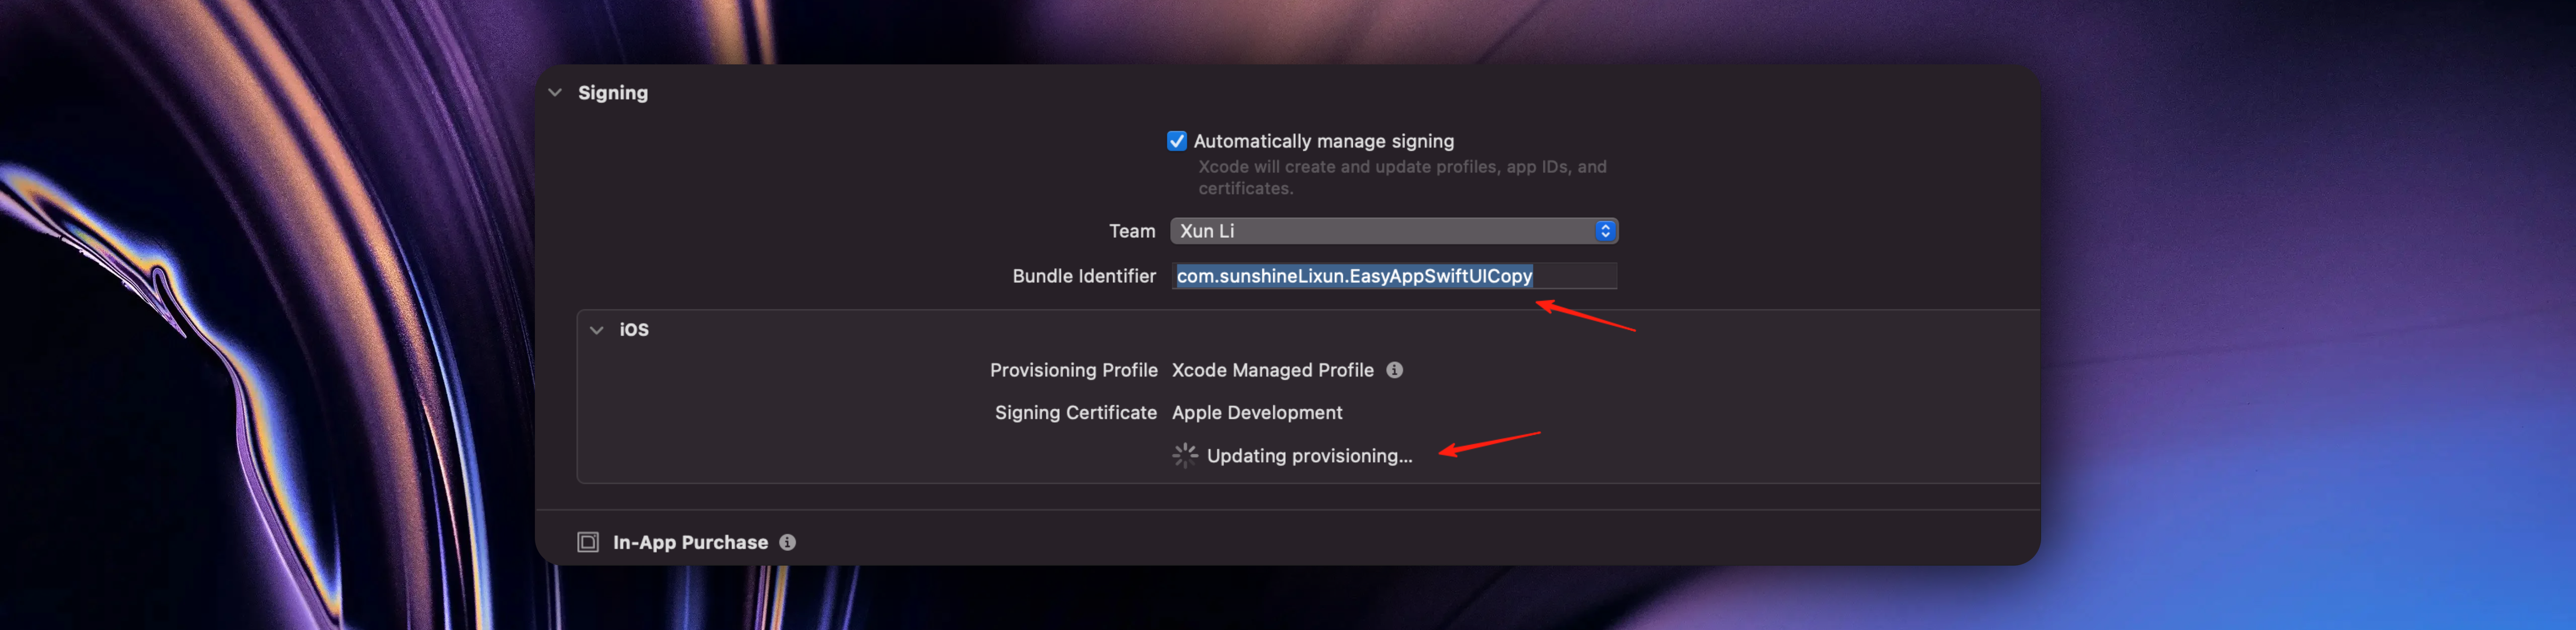Collapse the iOS section chevron
The image size is (2576, 630).
tap(596, 329)
